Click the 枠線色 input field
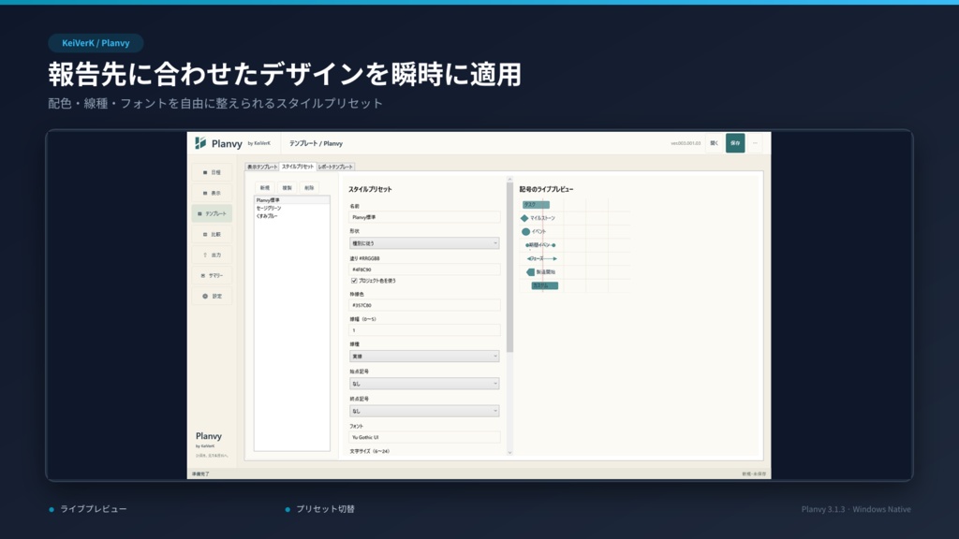Screen dimensions: 959x539 (x=424, y=305)
